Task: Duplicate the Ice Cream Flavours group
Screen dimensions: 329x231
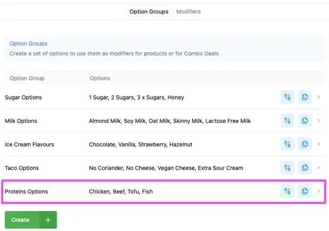Action: tap(304, 144)
